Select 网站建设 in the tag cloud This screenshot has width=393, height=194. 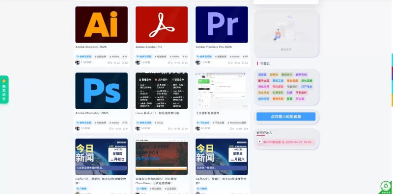click(x=278, y=87)
